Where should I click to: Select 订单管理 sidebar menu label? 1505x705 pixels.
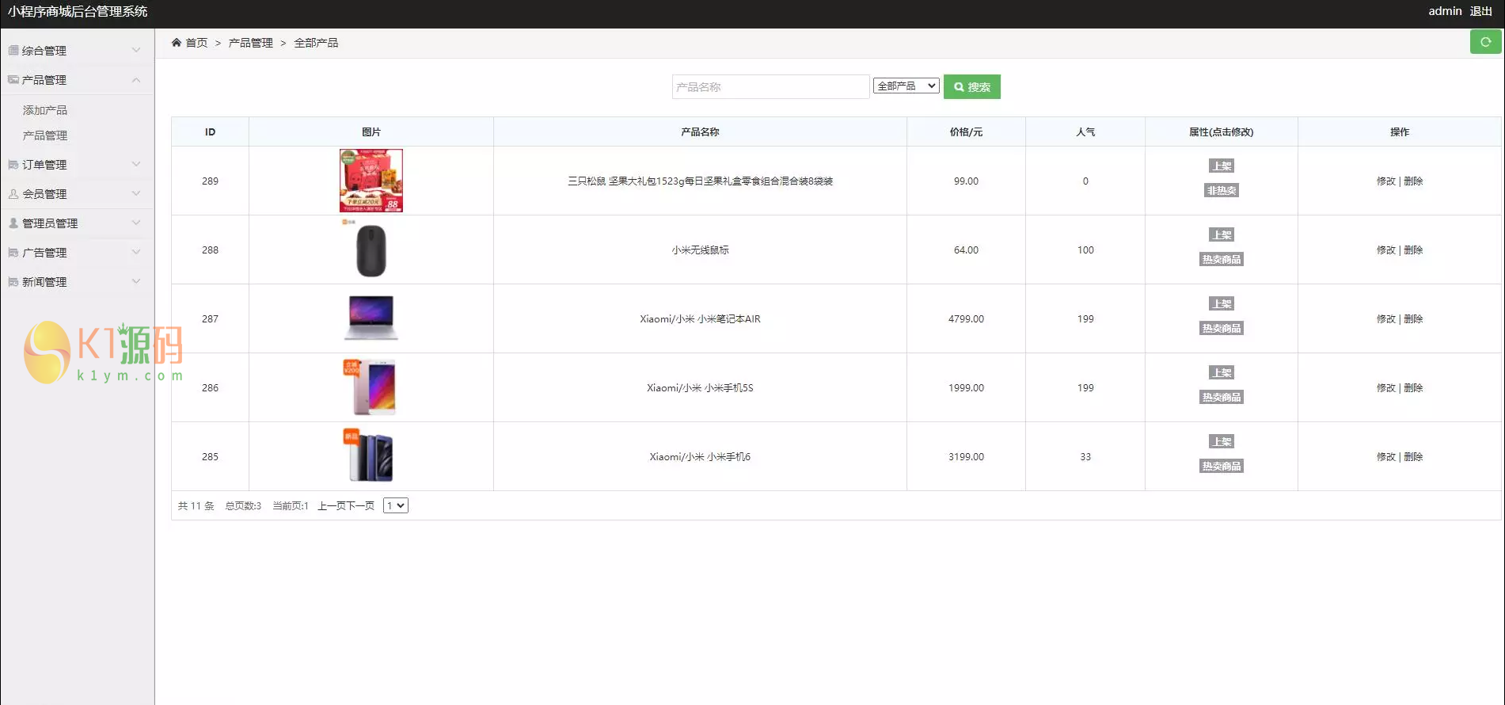pyautogui.click(x=44, y=165)
